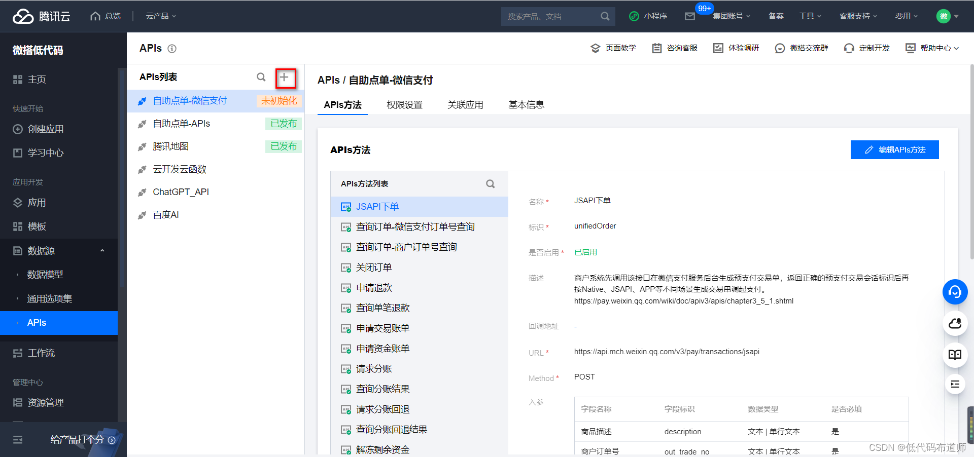This screenshot has width=974, height=457.
Task: Select JSAPI下单 method
Action: (x=419, y=207)
